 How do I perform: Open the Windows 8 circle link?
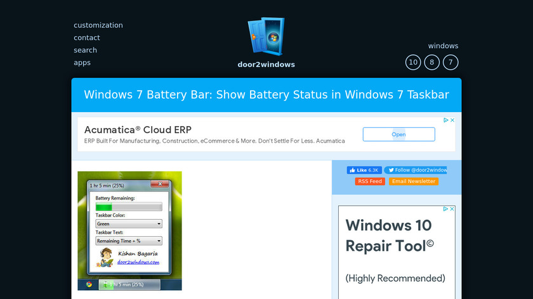pyautogui.click(x=431, y=63)
